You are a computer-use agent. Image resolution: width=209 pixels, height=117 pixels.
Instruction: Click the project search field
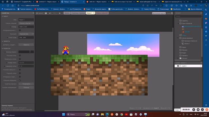pos(188,17)
